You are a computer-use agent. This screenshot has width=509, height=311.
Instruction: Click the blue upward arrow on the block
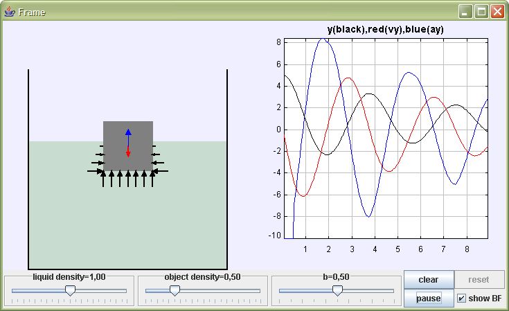pyautogui.click(x=128, y=136)
